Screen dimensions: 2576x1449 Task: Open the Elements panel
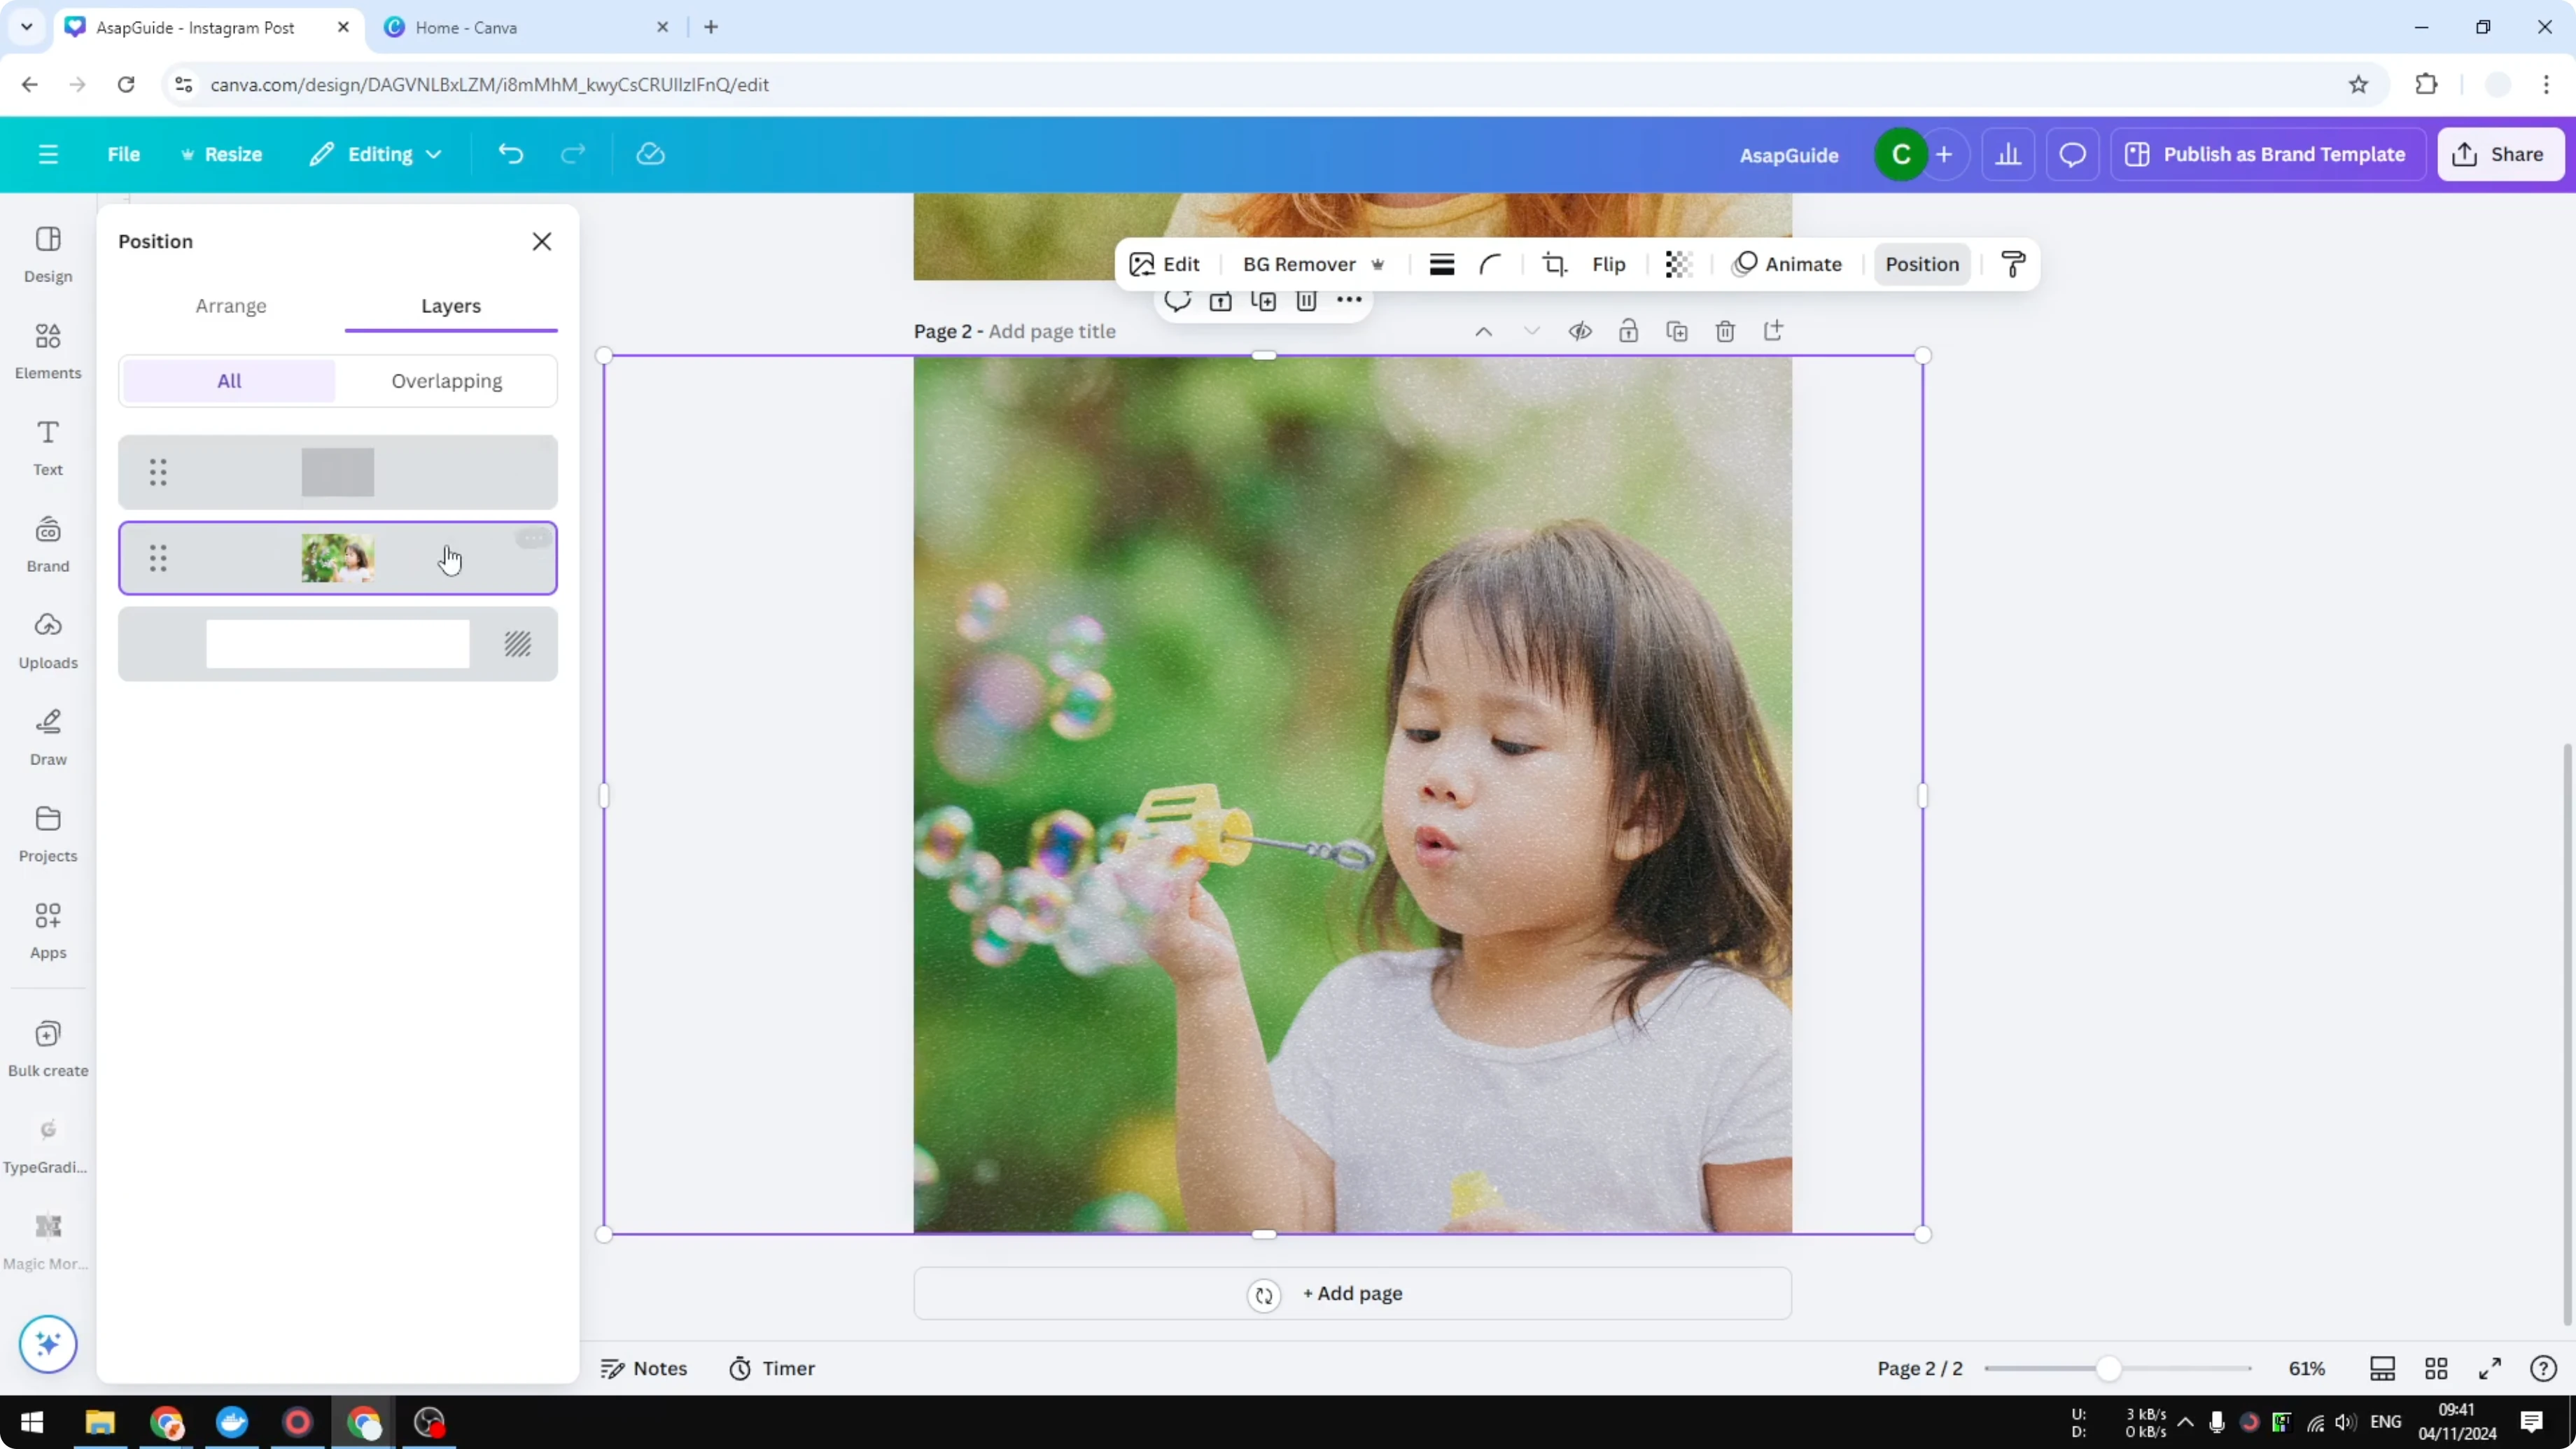coord(47,350)
